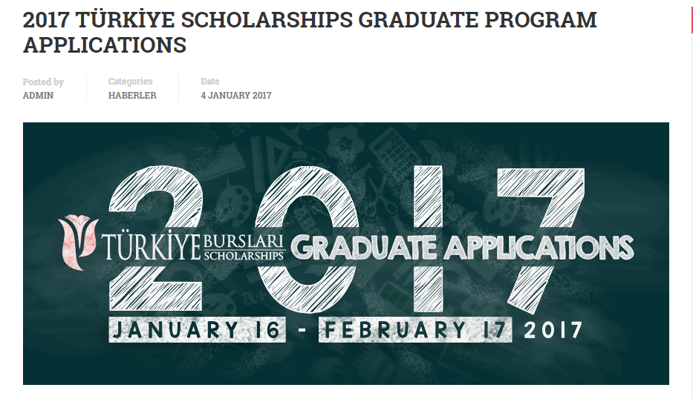Open the ADMIN author link
This screenshot has height=399, width=693.
click(38, 96)
